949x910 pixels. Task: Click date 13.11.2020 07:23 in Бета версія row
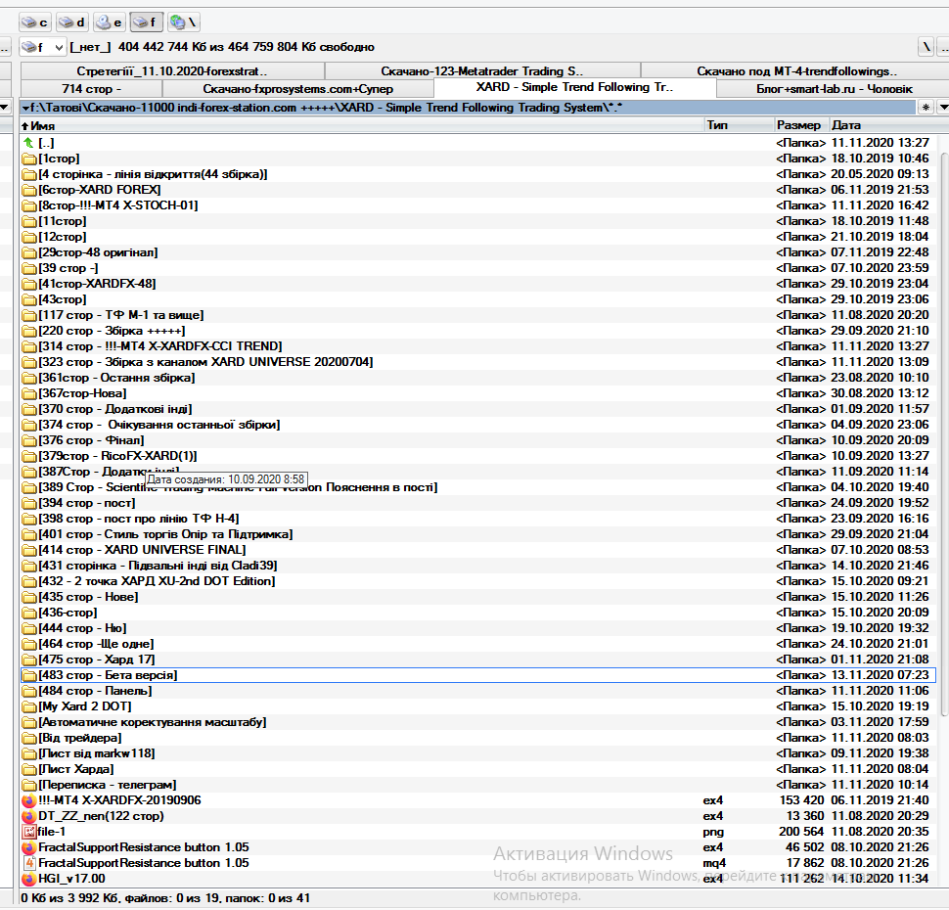pyautogui.click(x=880, y=675)
